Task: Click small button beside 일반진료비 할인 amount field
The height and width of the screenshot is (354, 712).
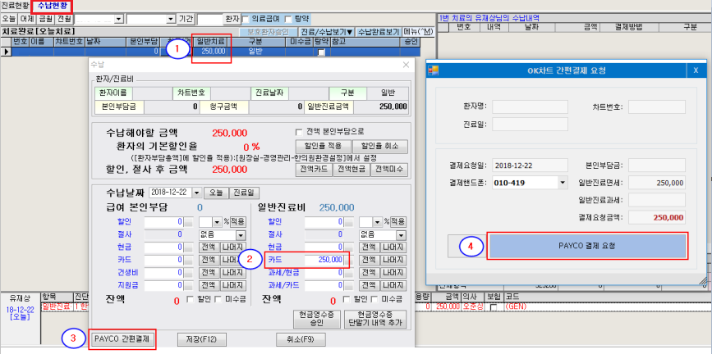Action: tap(349, 222)
